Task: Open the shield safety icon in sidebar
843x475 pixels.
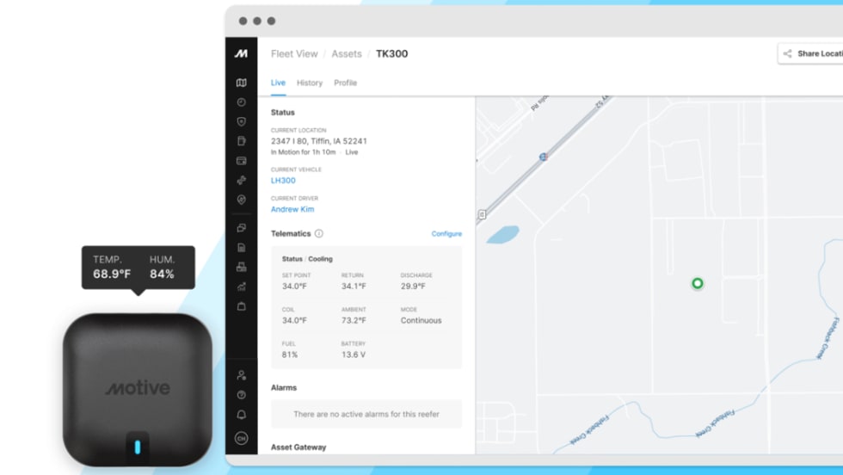Action: (x=242, y=121)
